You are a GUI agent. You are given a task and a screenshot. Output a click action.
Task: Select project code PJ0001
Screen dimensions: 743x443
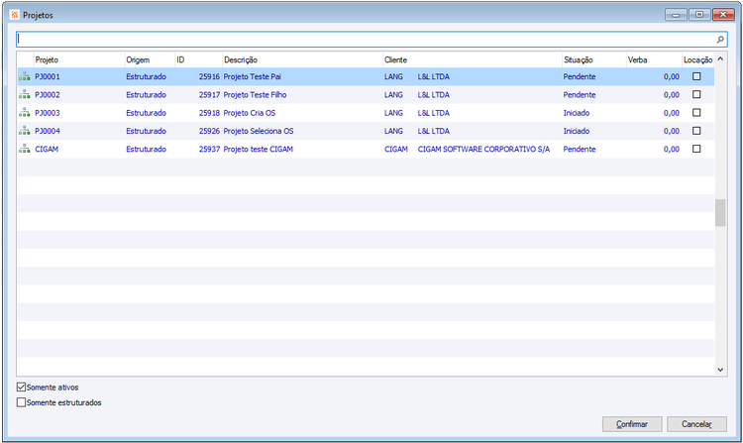tap(48, 76)
